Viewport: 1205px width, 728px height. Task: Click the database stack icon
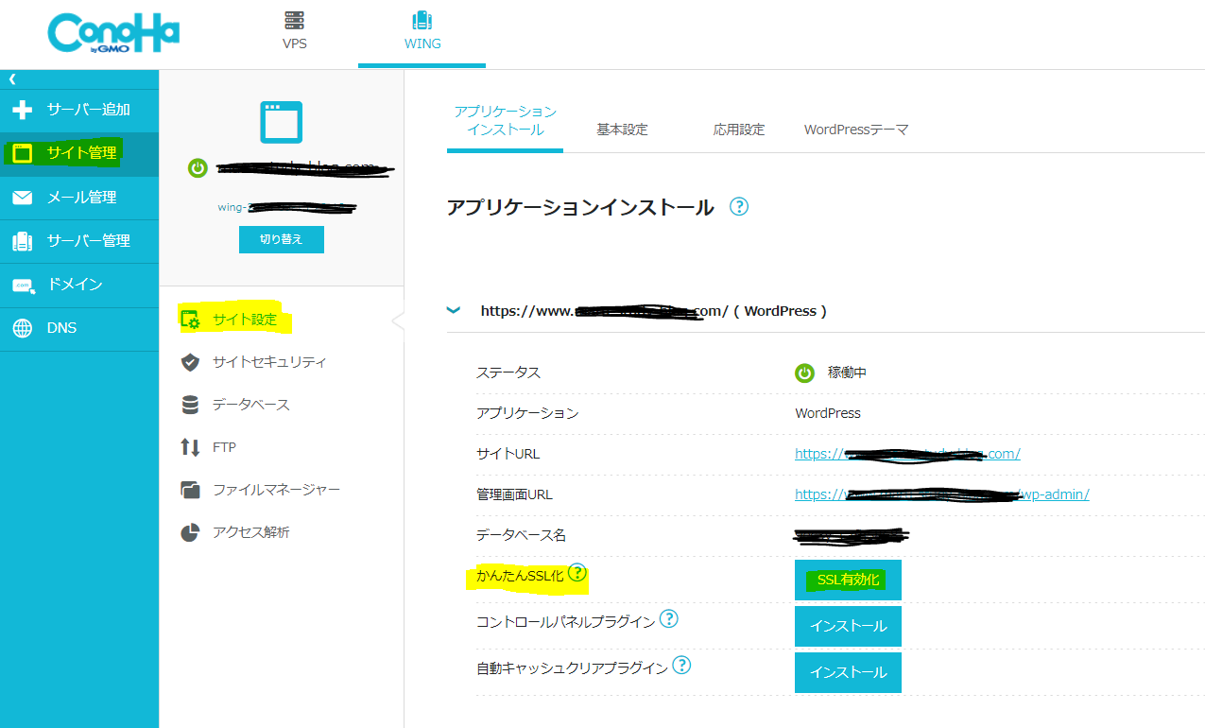pos(190,405)
